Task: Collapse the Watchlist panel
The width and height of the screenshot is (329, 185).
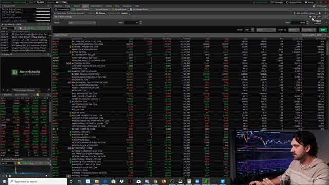Action: [2, 95]
